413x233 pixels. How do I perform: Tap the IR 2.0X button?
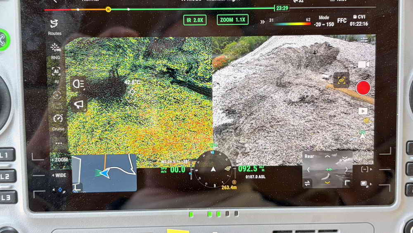pos(195,20)
